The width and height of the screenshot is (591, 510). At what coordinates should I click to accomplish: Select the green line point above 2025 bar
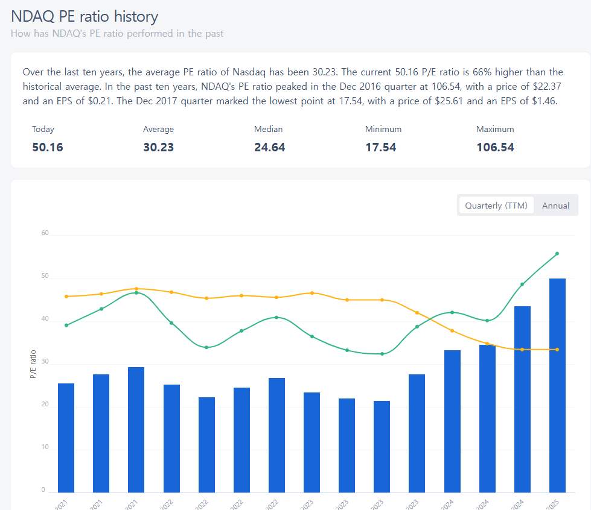click(557, 254)
